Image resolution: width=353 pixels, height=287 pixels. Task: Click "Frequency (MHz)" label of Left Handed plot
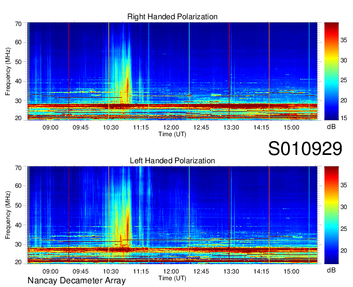pyautogui.click(x=8, y=215)
